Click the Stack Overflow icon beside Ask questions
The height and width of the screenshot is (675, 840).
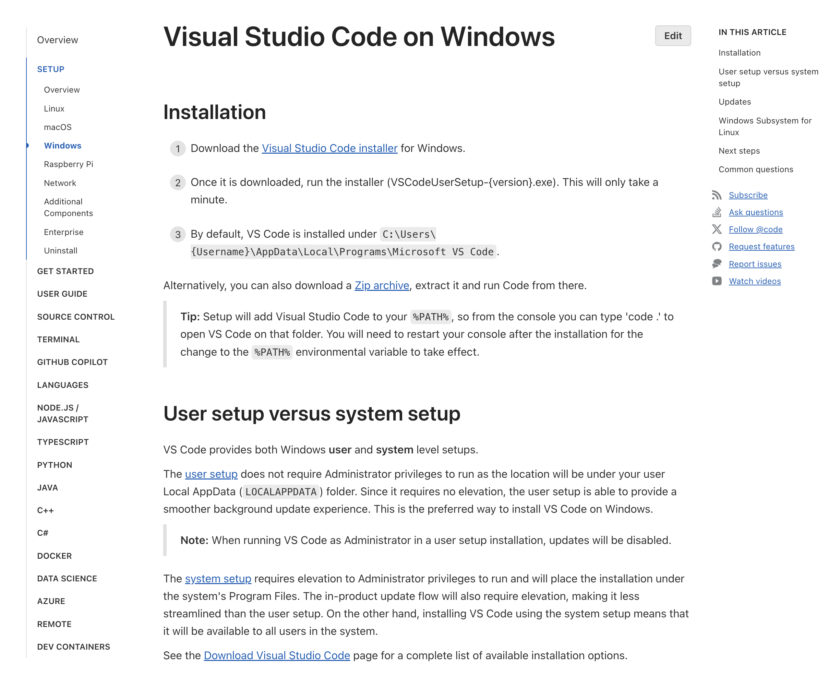click(717, 212)
